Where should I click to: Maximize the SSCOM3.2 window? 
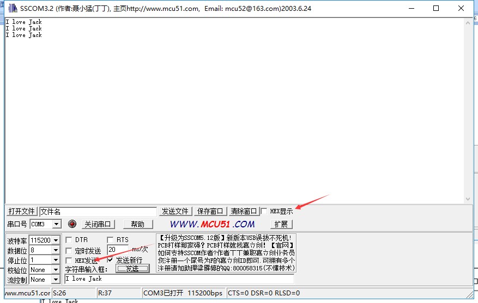(x=436, y=9)
